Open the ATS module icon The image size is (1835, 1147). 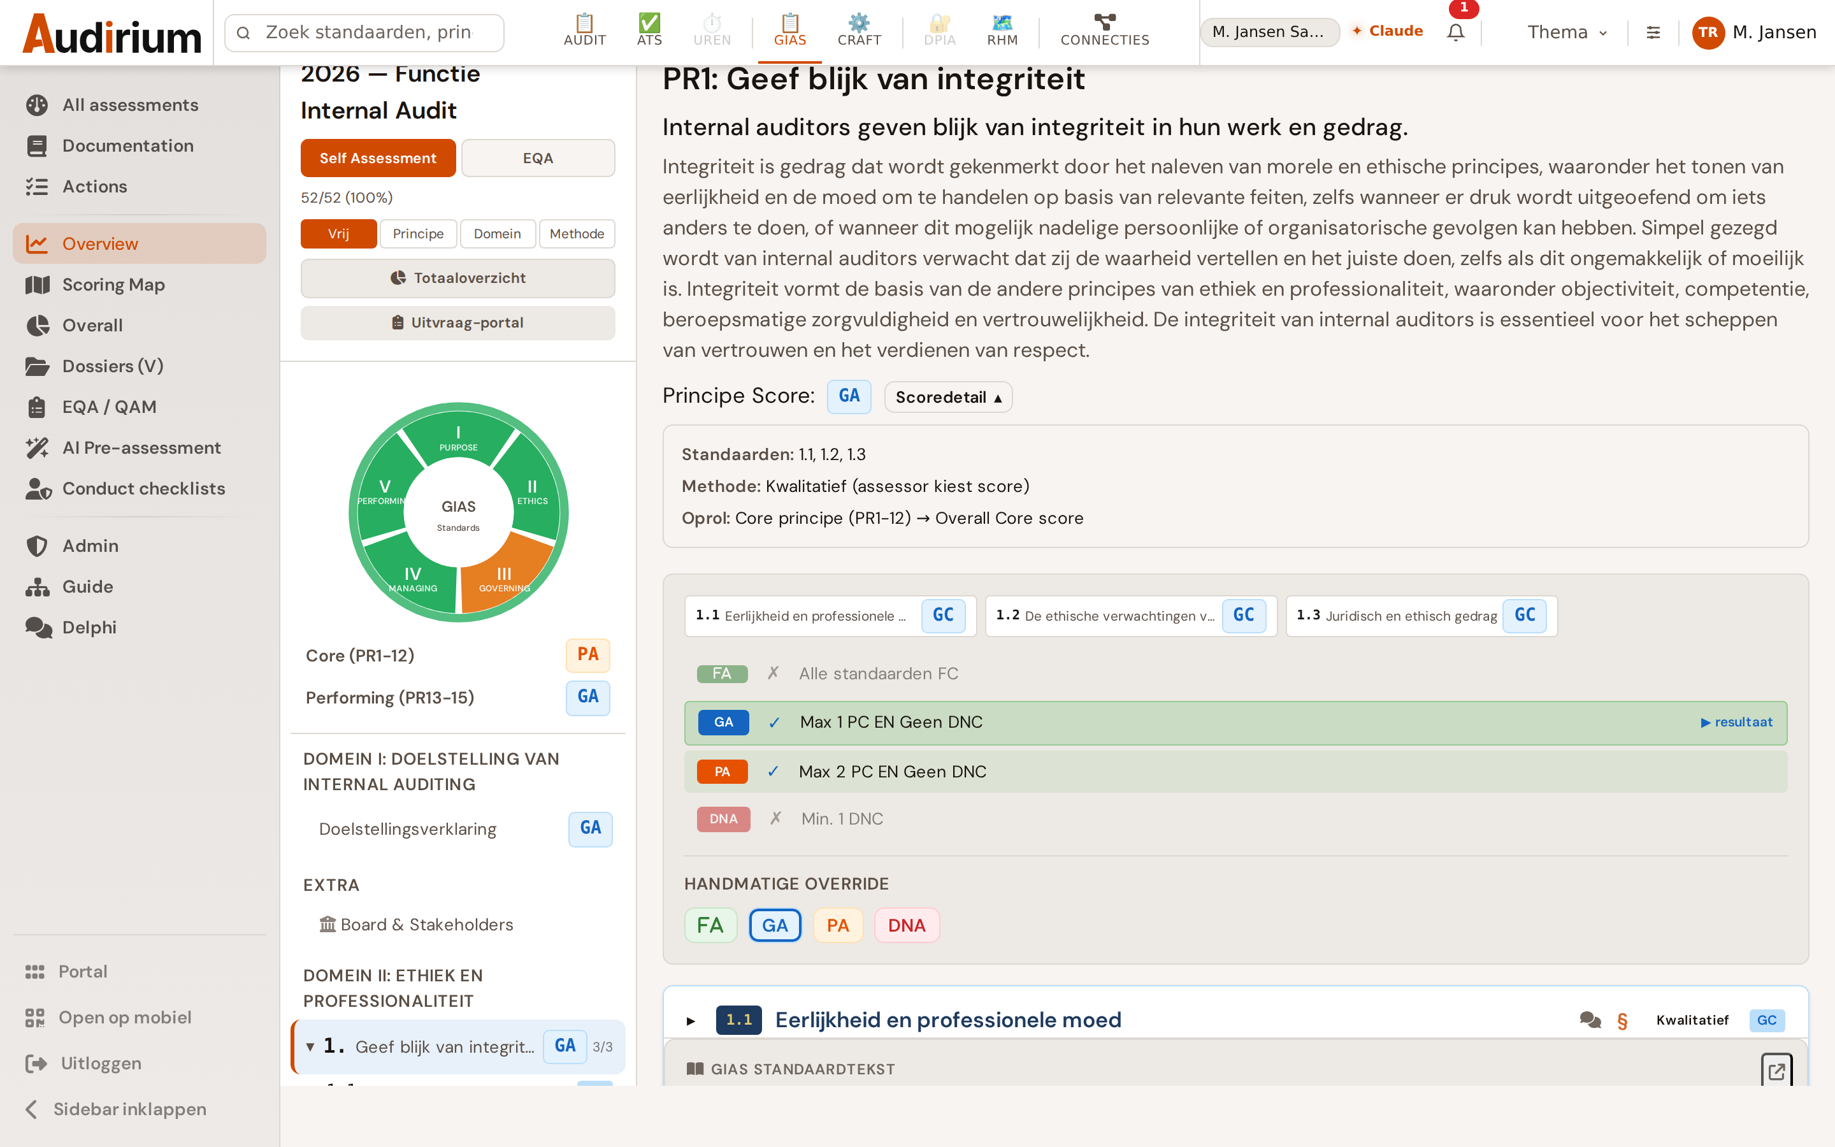pos(649,31)
